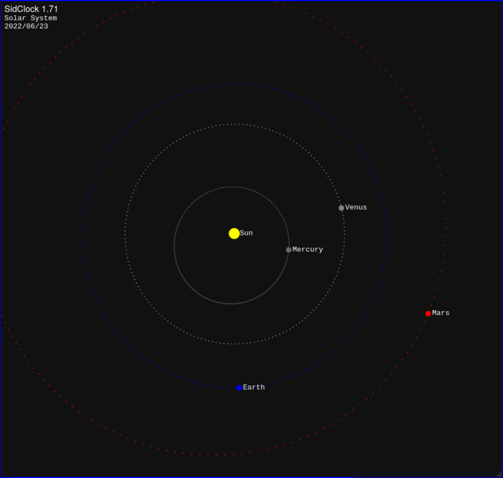This screenshot has height=478, width=503.
Task: Click the red Mars planet dot
Action: coord(428,313)
